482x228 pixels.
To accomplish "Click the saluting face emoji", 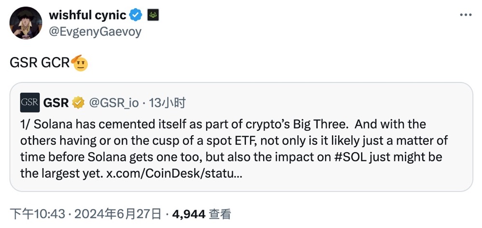I will [x=80, y=63].
